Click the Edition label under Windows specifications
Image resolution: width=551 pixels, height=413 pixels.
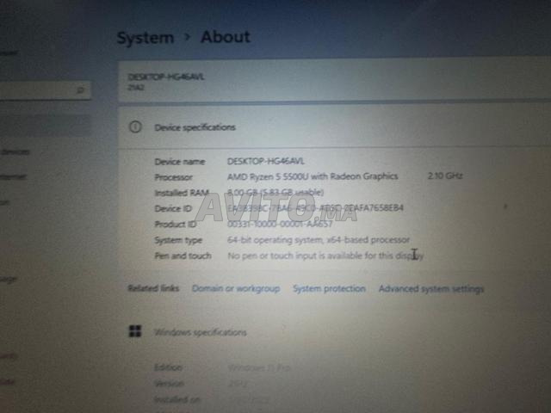pyautogui.click(x=168, y=367)
